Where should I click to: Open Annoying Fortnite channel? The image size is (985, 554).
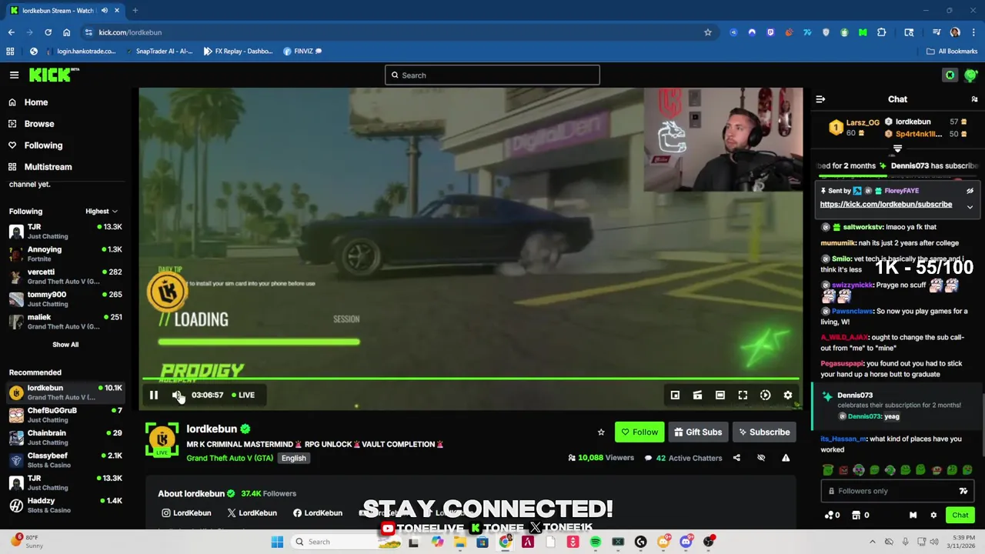click(x=65, y=254)
